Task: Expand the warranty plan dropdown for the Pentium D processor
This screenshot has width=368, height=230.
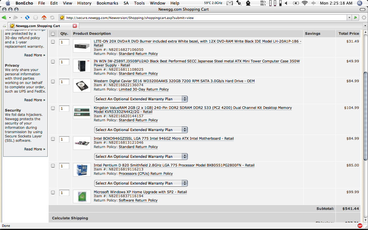Action: (x=141, y=183)
